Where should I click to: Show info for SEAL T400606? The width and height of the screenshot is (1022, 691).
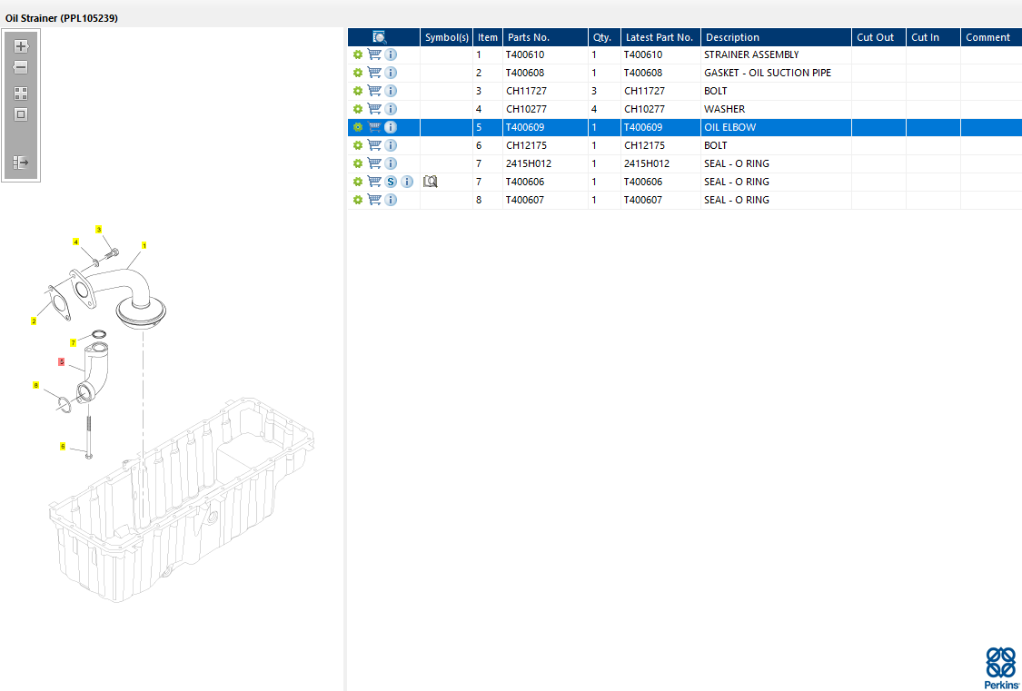(407, 182)
